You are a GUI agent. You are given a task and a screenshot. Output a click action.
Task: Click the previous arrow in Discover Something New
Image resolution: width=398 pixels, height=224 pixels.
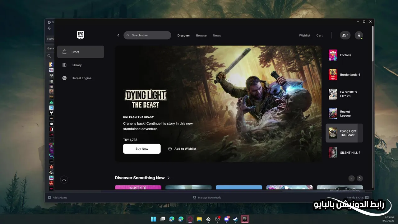tap(351, 178)
